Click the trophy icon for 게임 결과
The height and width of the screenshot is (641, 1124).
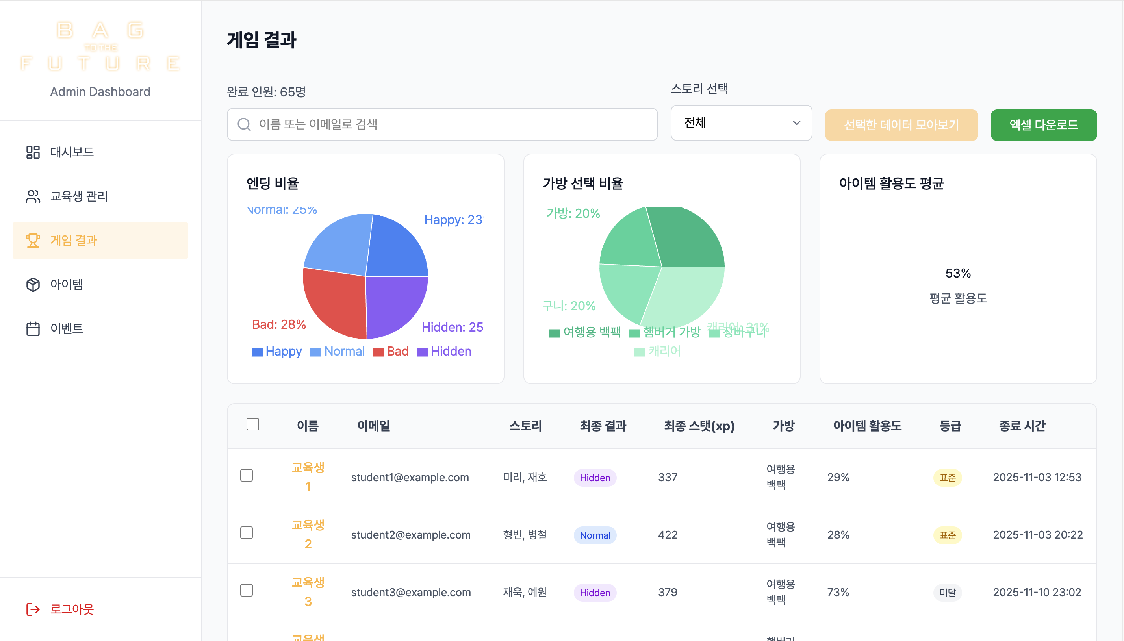pyautogui.click(x=33, y=240)
